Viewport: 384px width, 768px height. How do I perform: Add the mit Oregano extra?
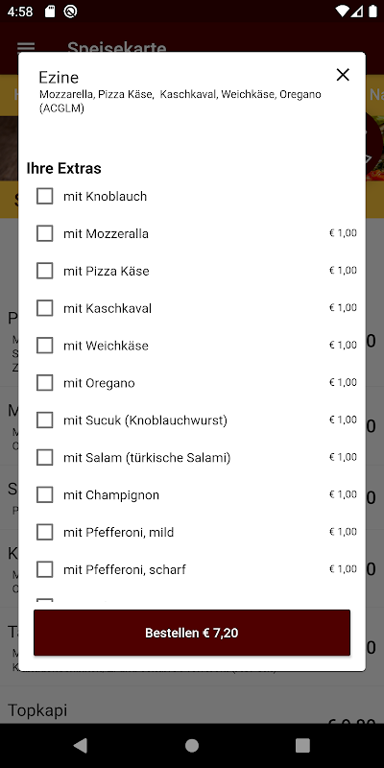[x=44, y=382]
